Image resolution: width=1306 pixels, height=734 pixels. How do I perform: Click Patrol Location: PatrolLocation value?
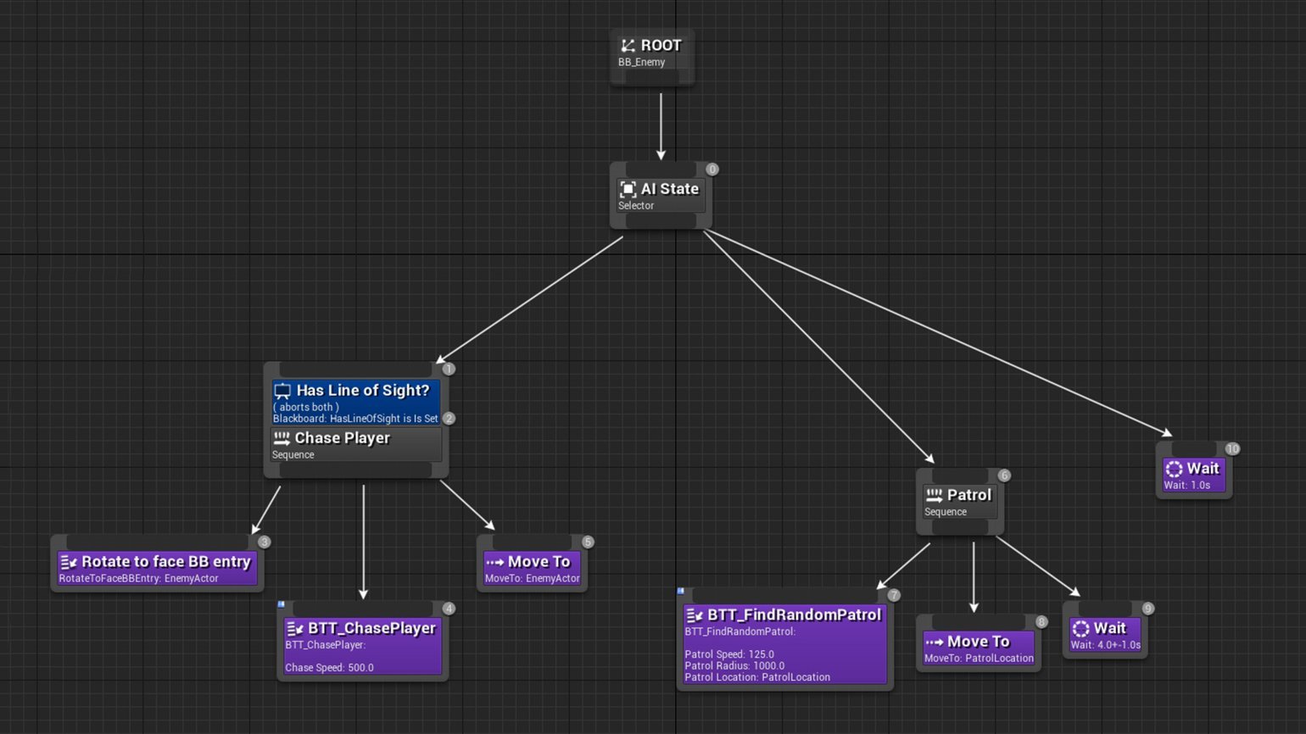click(x=757, y=677)
